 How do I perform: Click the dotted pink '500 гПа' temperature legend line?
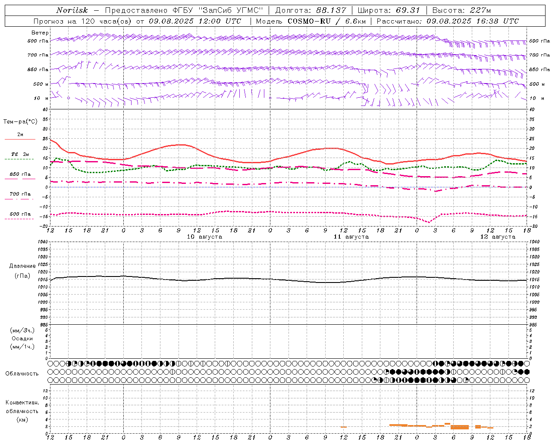tap(19, 219)
